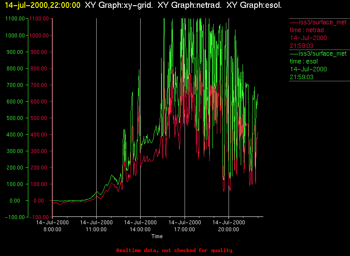Click x-axis label 14-Jul-2000 8:00:00

[52, 226]
